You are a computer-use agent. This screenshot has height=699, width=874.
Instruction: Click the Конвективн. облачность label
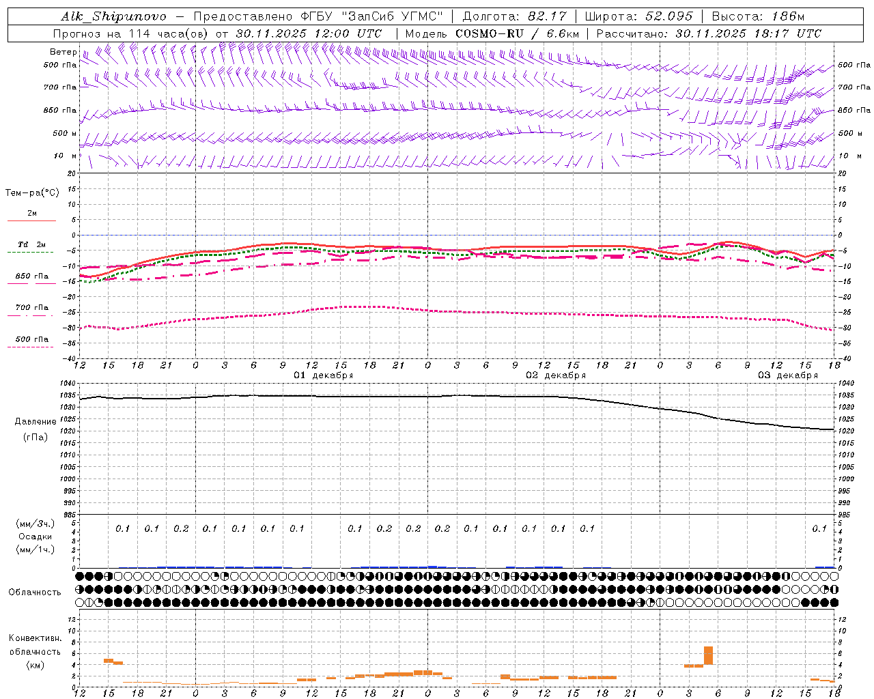[35, 645]
